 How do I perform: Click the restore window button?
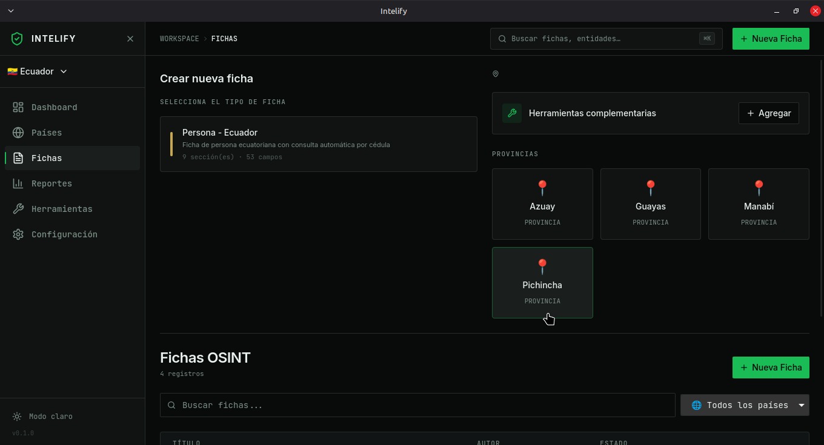pyautogui.click(x=796, y=11)
